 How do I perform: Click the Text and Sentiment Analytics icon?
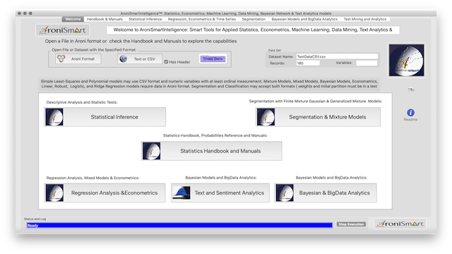click(182, 193)
